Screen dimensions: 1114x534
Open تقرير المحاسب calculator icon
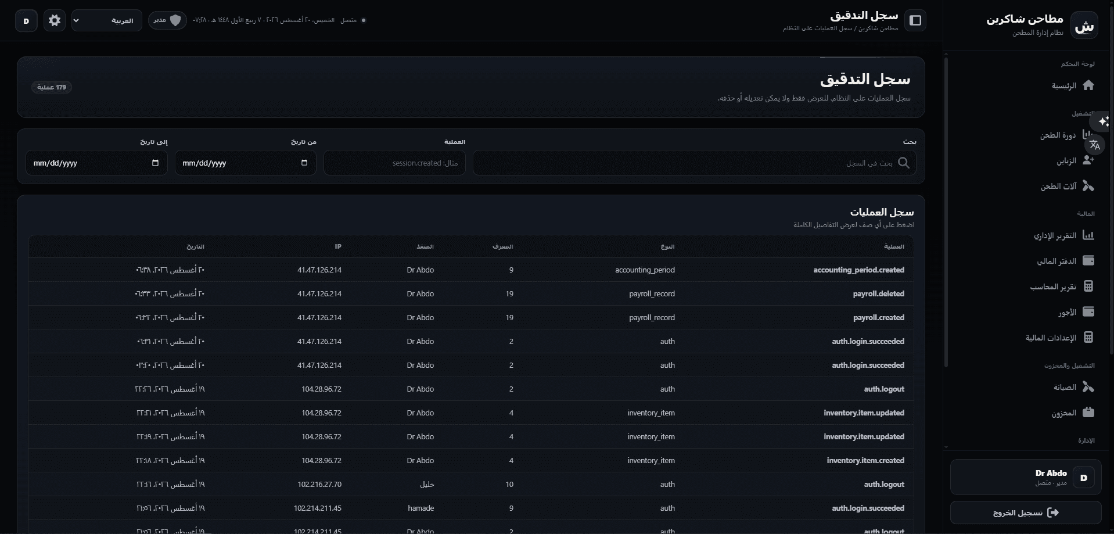tap(1088, 286)
